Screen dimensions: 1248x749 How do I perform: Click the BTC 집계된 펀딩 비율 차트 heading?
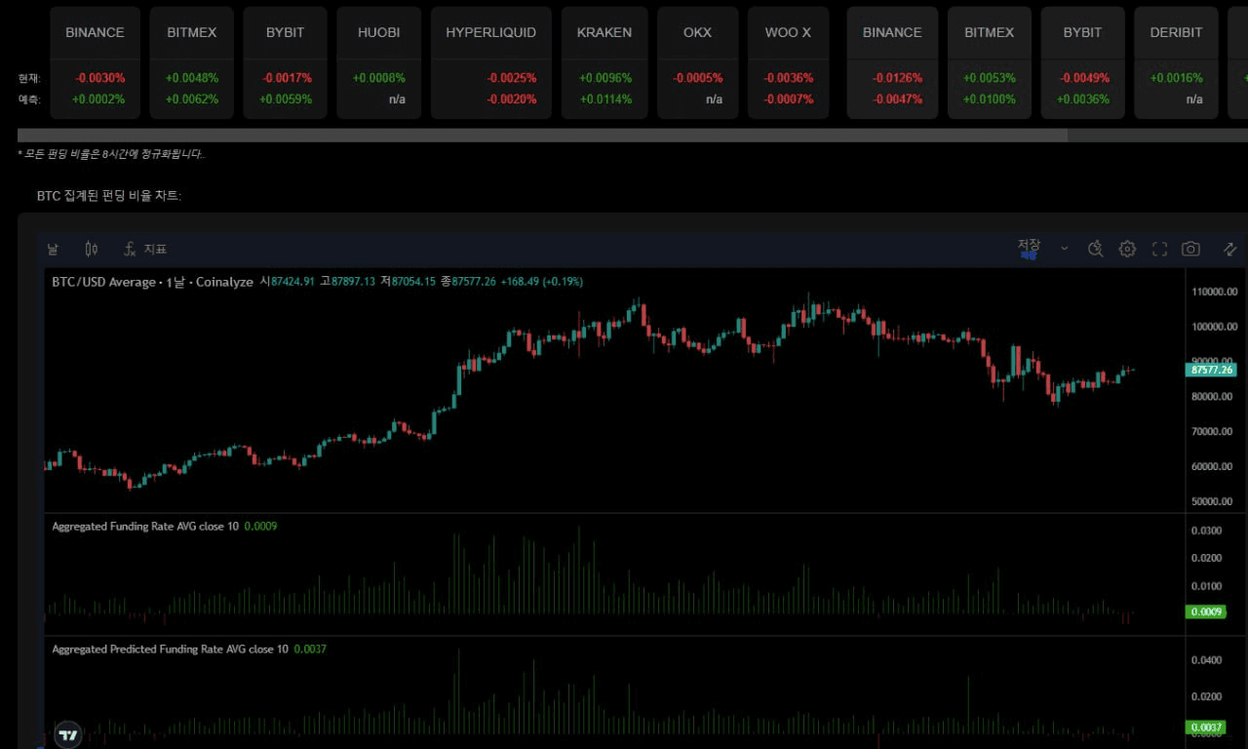coord(109,196)
